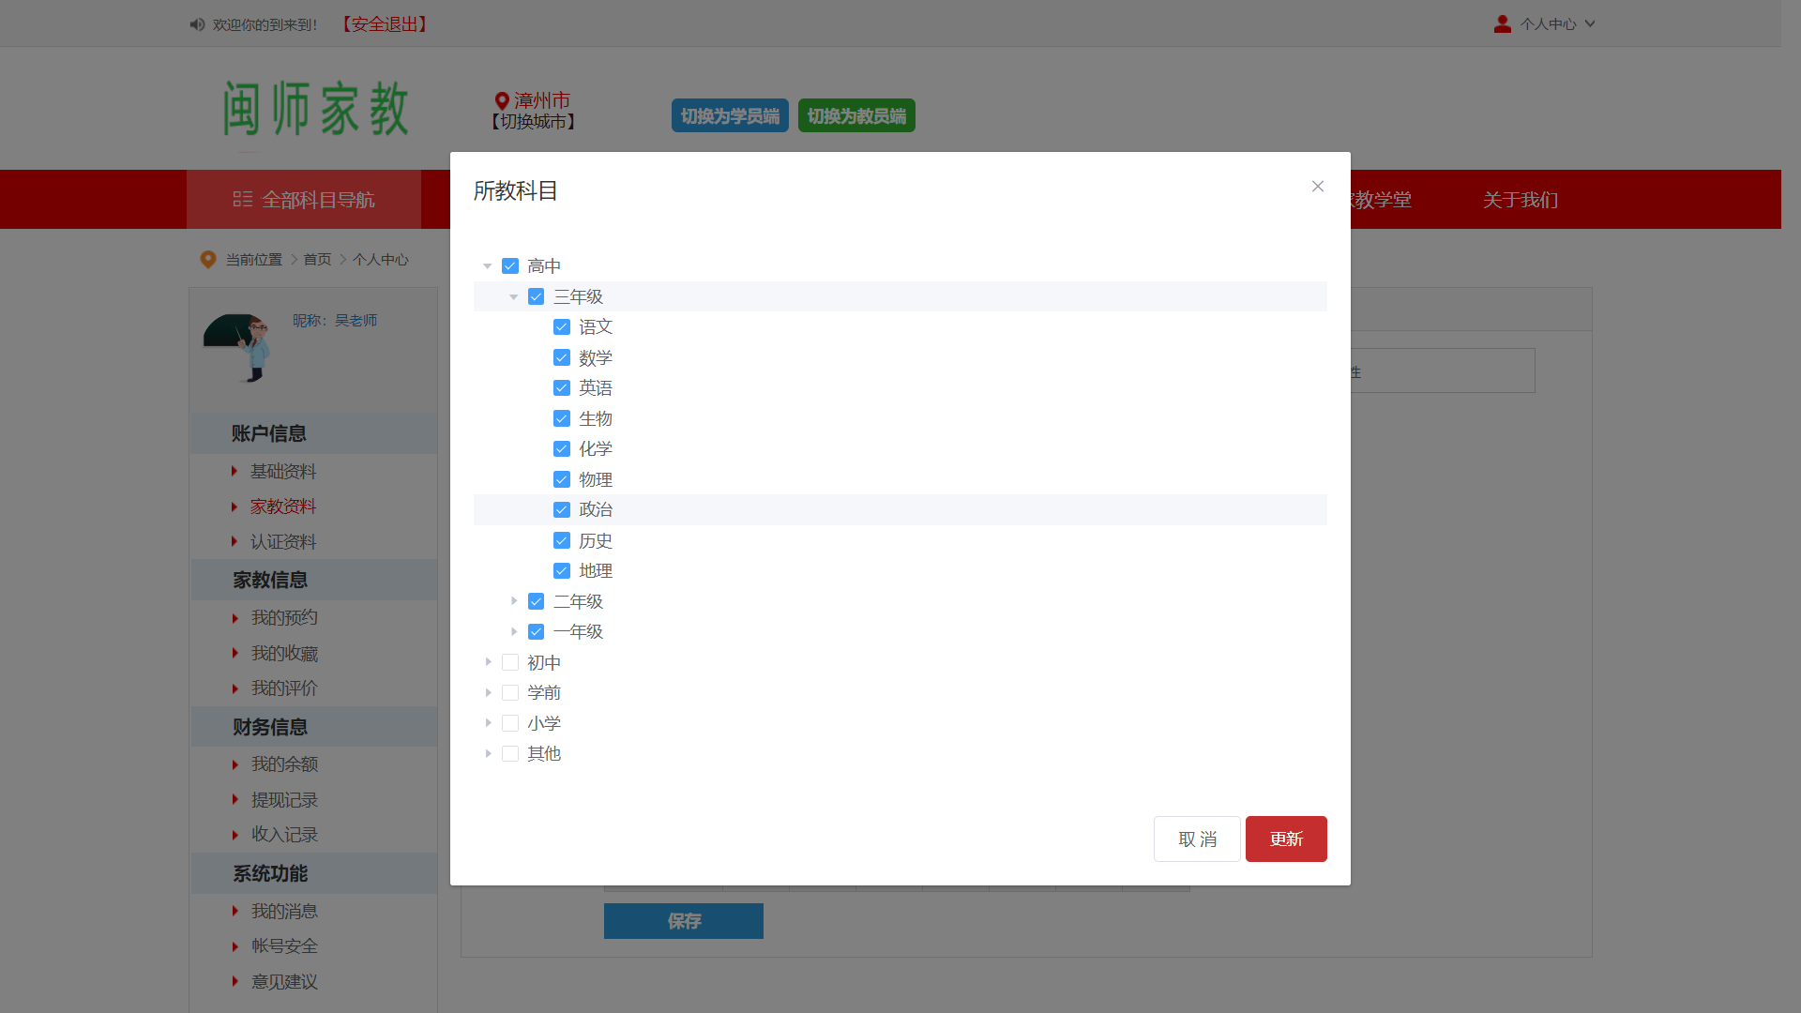Viewport: 1801px width, 1013px height.
Task: Click the orange location marker by 当前位置
Action: tap(208, 260)
